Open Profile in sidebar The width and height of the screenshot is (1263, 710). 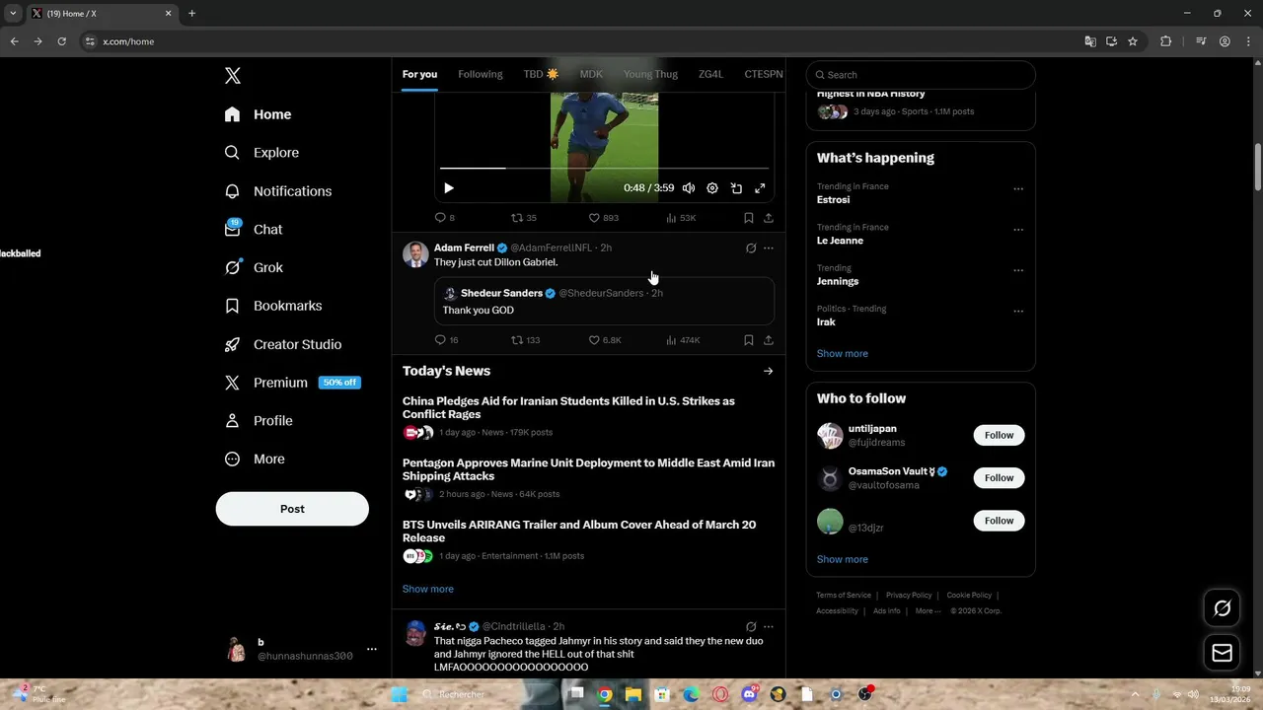pyautogui.click(x=258, y=420)
